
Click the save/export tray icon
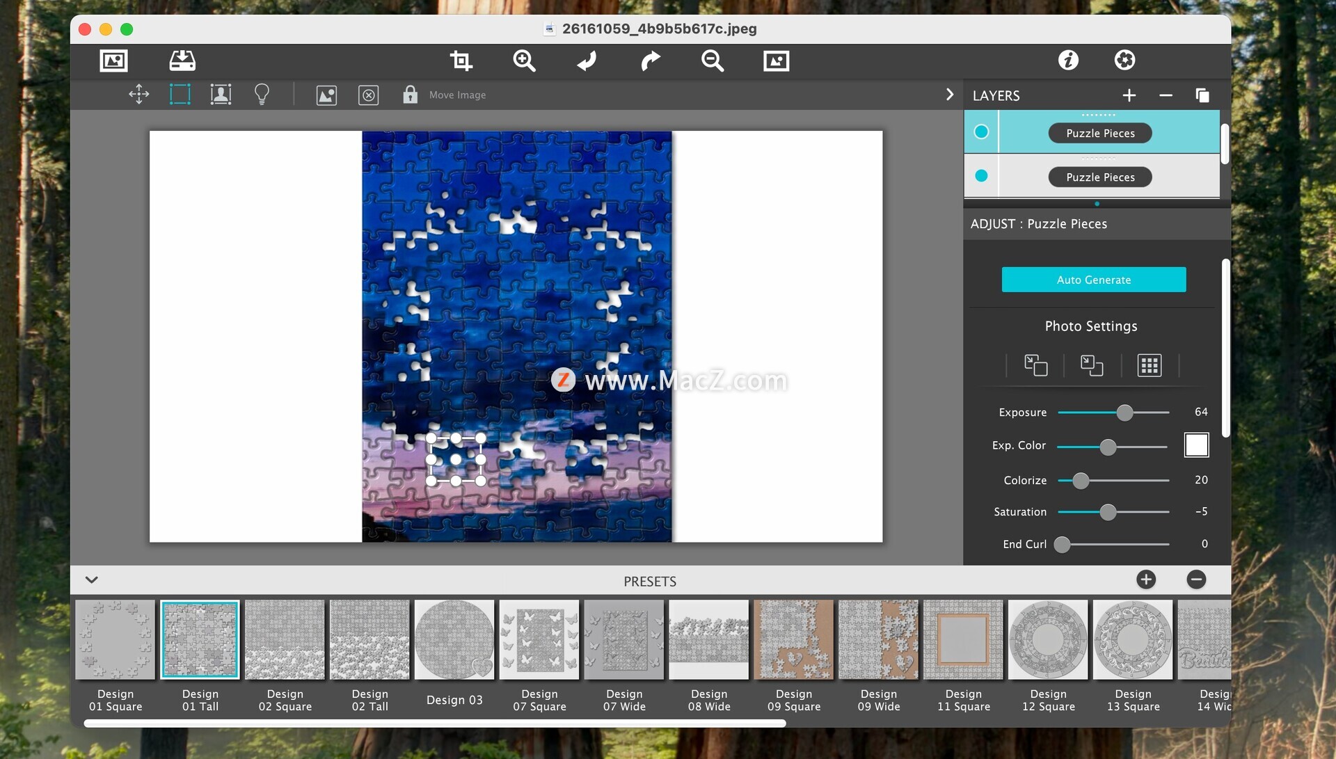click(x=182, y=61)
